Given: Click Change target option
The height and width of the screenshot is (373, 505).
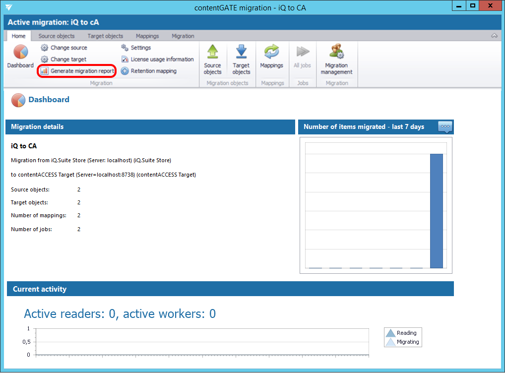Looking at the screenshot, I should pyautogui.click(x=63, y=59).
